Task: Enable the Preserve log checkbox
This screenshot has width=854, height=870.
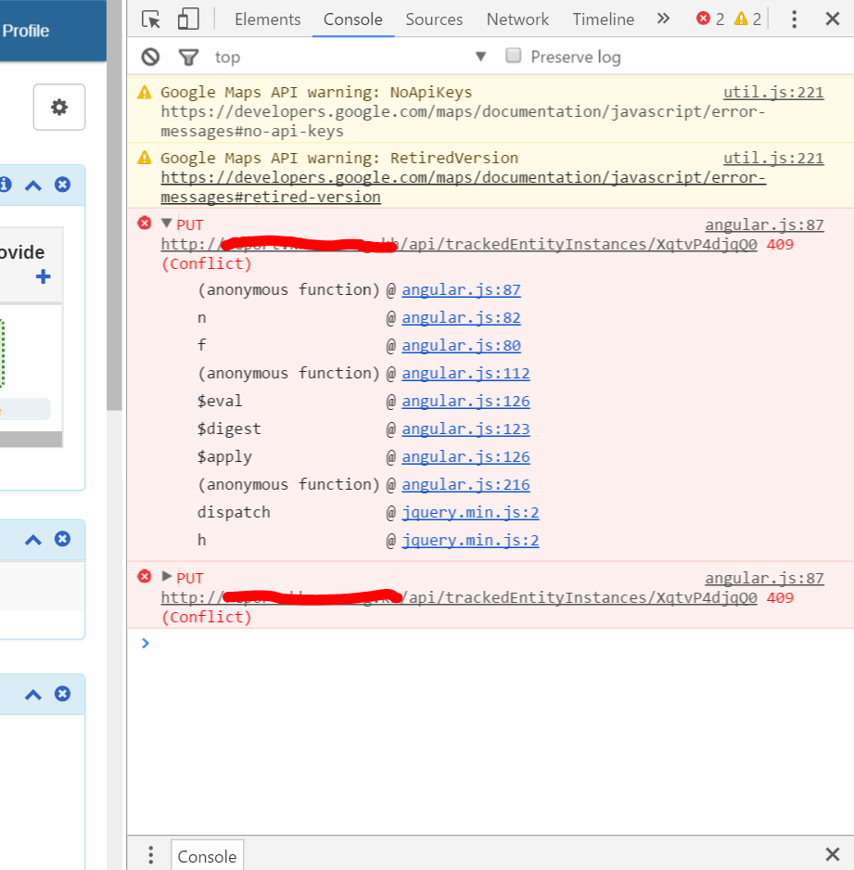Action: (x=514, y=56)
